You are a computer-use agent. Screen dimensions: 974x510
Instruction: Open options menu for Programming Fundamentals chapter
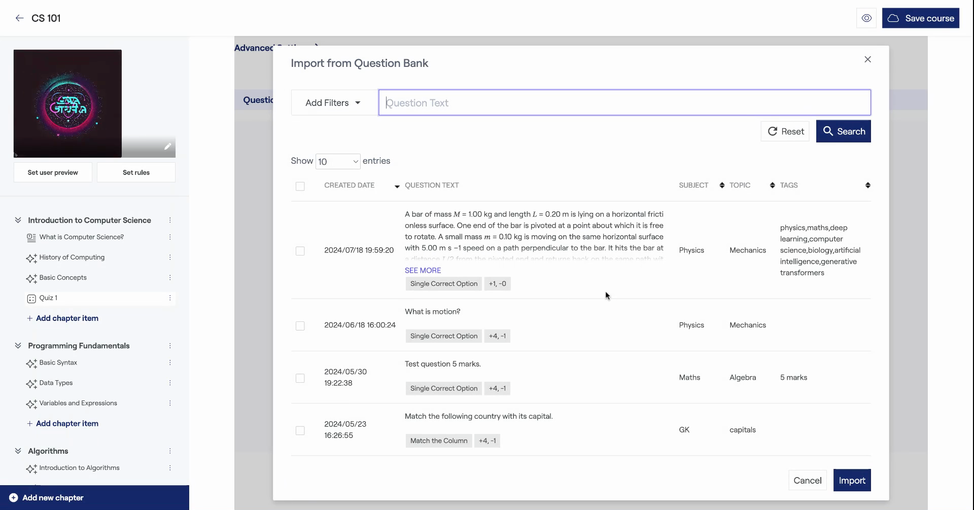[170, 346]
